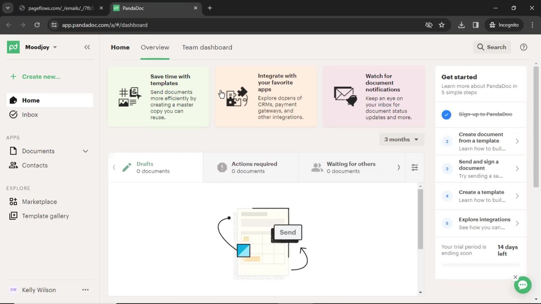The height and width of the screenshot is (304, 541).
Task: Open Watch for document notifications card
Action: pos(373,97)
